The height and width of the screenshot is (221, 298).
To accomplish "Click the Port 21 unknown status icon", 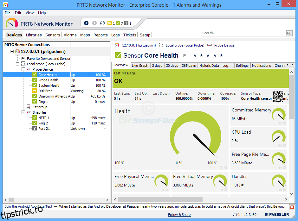I will 35,128.
